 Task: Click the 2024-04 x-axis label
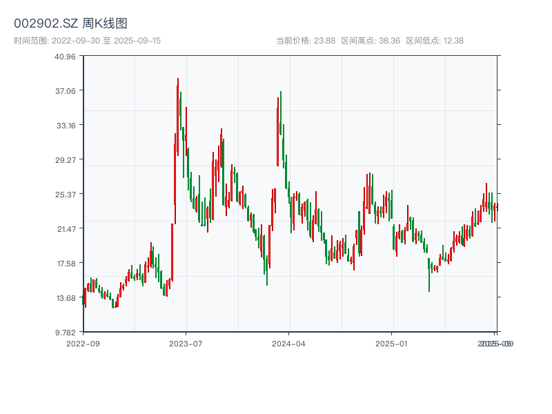(x=288, y=344)
